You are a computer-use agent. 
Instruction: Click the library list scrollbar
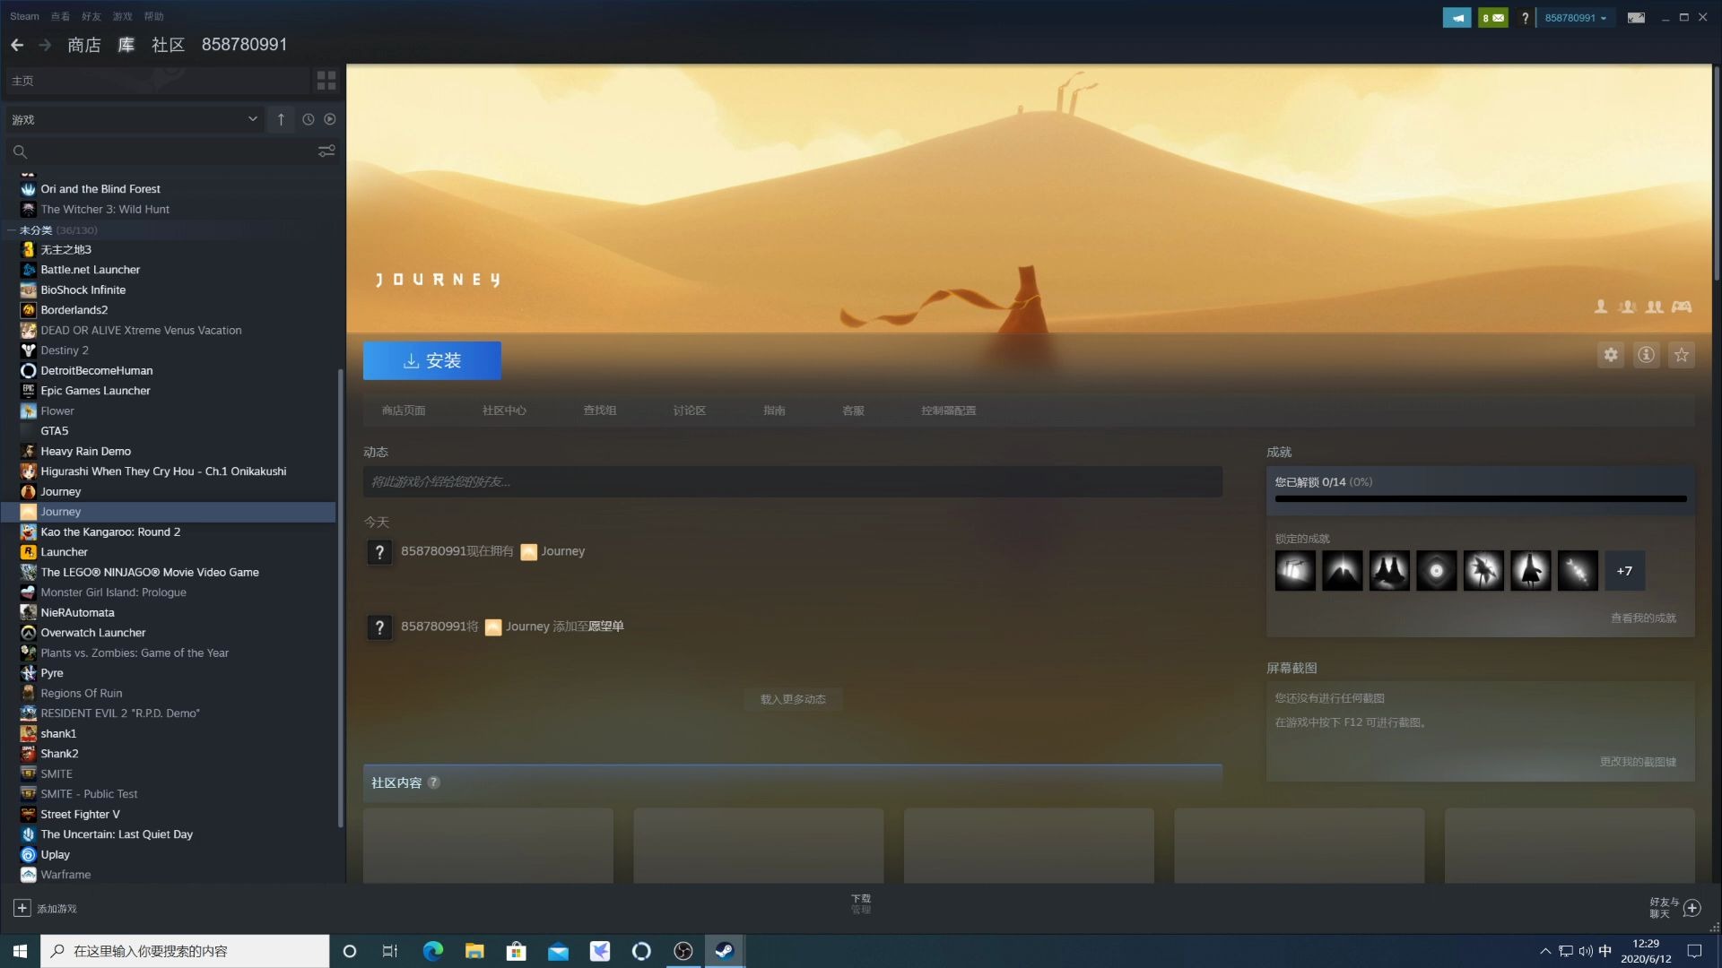[340, 598]
